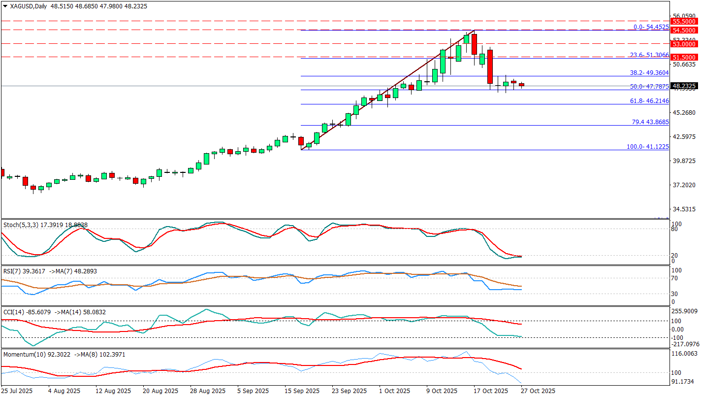Click the 0.0 Fibonacci label at 54.4525
Viewport: 701px width, 397px height.
[x=651, y=27]
